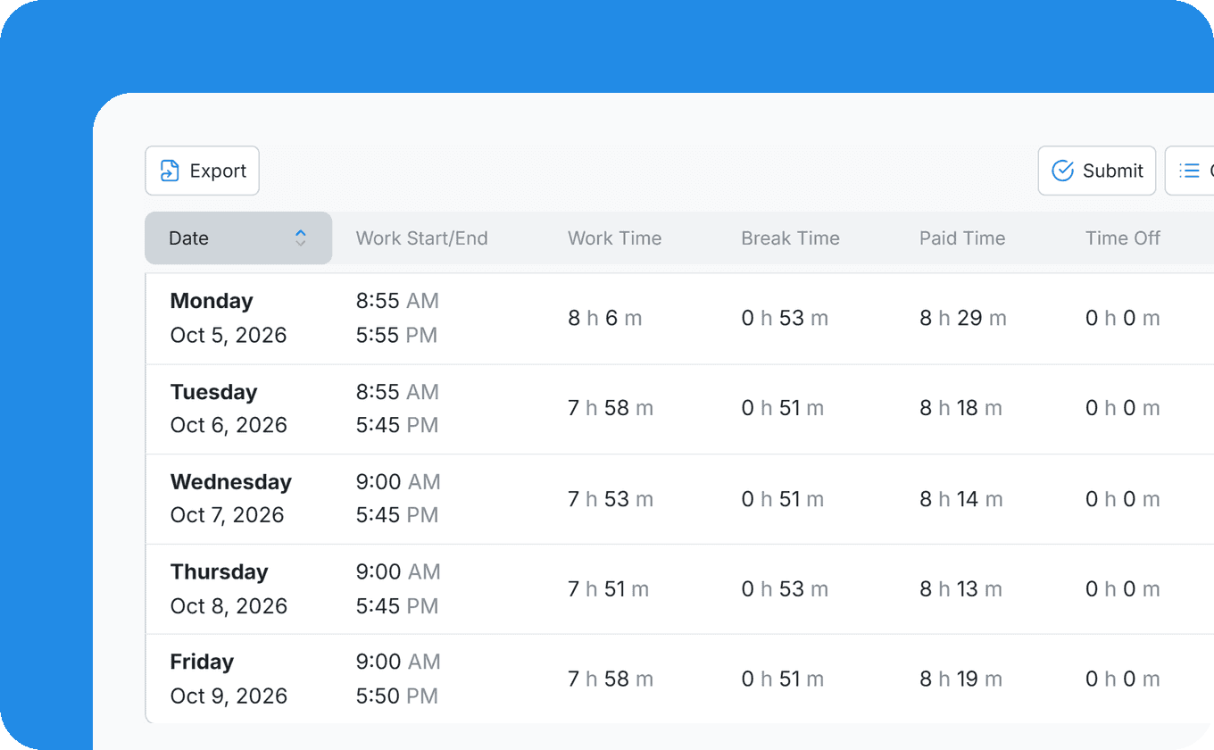Click the Time Off column header

tap(1123, 238)
